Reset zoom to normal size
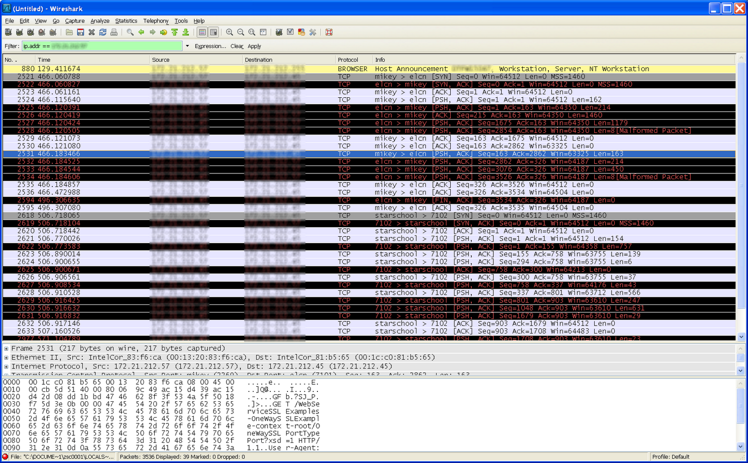This screenshot has height=463, width=748. pyautogui.click(x=252, y=32)
